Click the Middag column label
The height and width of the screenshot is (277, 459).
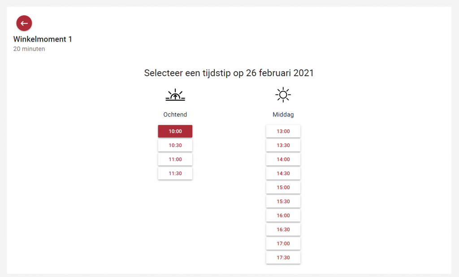283,115
